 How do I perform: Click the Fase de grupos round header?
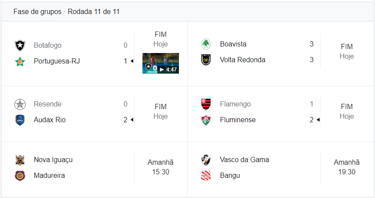(x=66, y=12)
